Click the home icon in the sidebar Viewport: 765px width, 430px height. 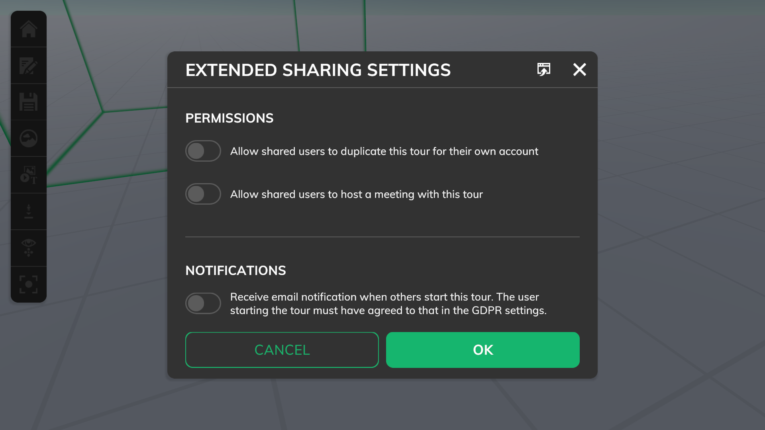pyautogui.click(x=28, y=28)
